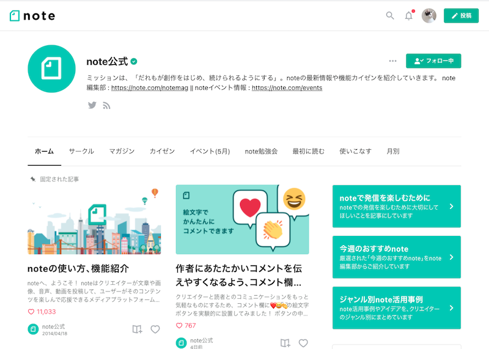
Task: Switch to the マガジン tab
Action: point(122,151)
